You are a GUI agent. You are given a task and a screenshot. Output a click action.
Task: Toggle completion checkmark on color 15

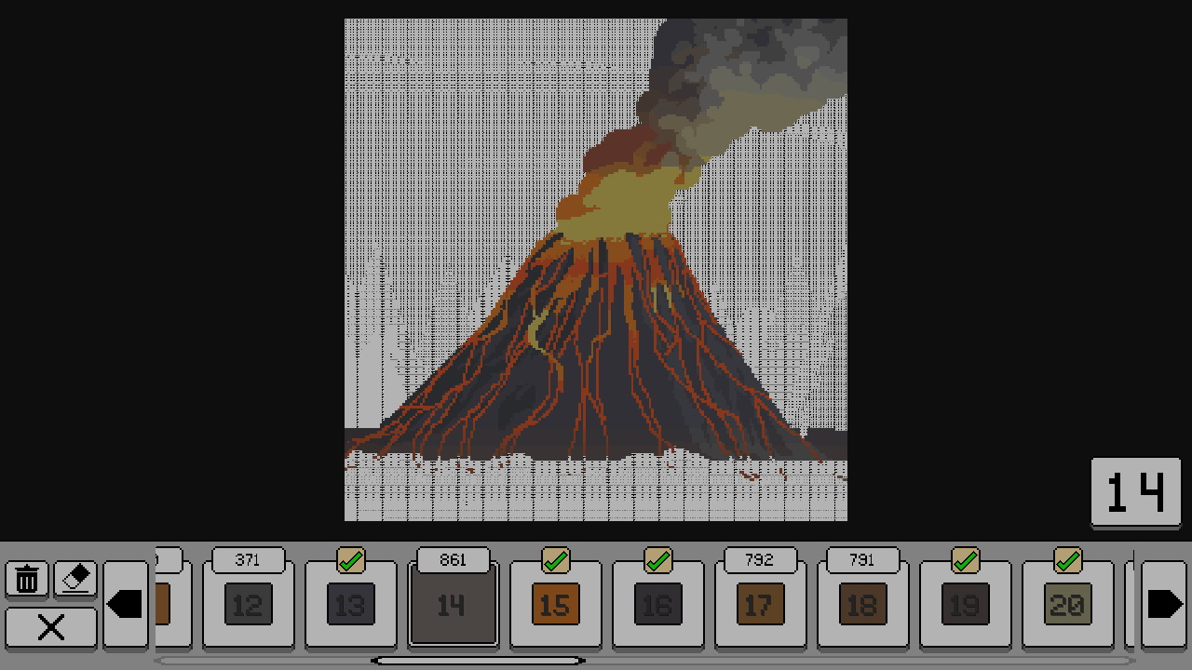point(556,560)
